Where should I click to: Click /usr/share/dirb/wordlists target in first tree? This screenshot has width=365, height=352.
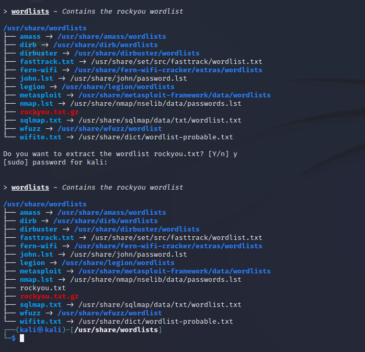pyautogui.click(x=106, y=45)
